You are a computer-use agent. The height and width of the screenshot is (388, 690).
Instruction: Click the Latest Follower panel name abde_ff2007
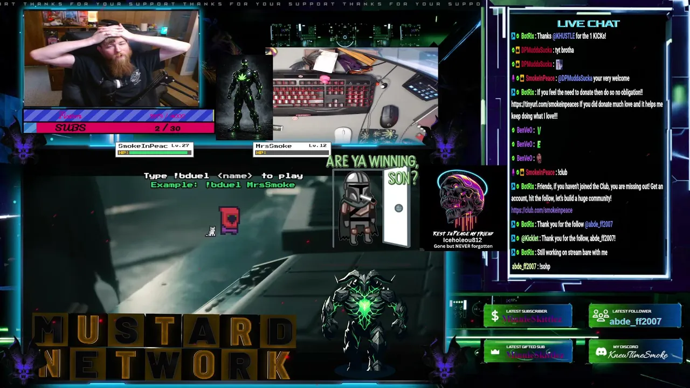(635, 321)
